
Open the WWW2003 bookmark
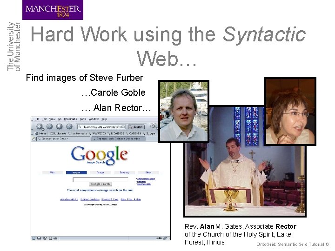click(x=97, y=133)
